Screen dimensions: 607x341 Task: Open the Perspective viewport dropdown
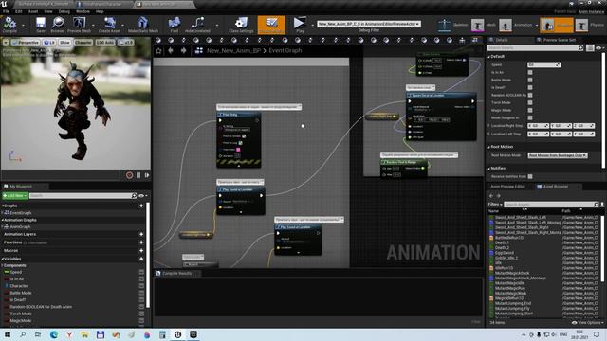pos(26,43)
